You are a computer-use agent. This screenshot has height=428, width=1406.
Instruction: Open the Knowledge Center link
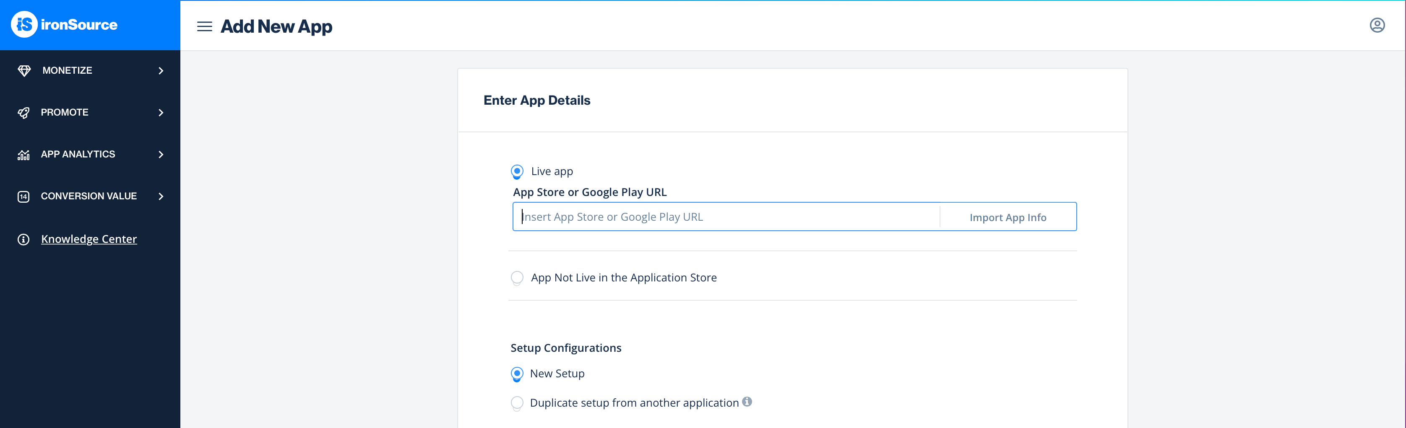tap(89, 240)
